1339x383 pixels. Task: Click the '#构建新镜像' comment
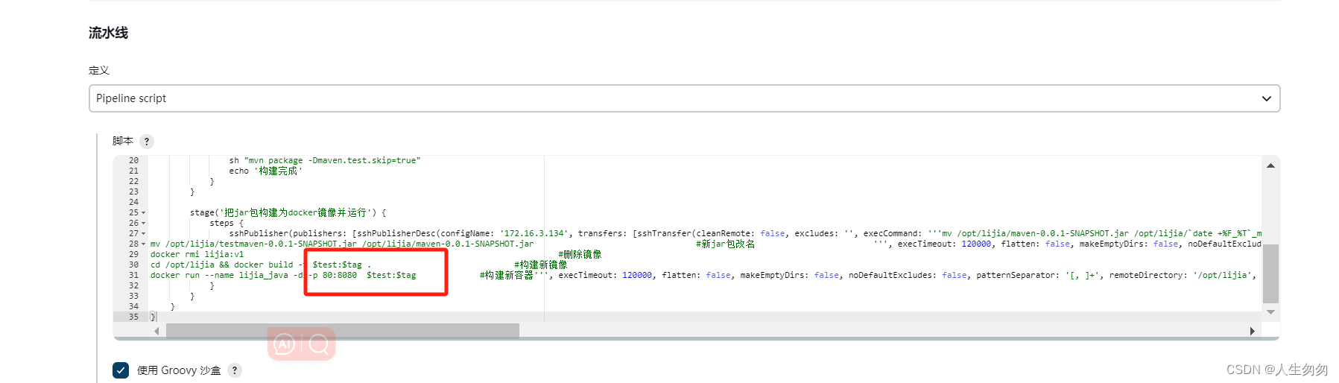click(x=540, y=265)
